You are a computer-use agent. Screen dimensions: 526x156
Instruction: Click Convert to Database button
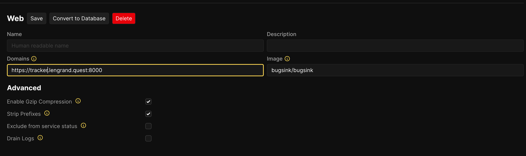click(79, 18)
